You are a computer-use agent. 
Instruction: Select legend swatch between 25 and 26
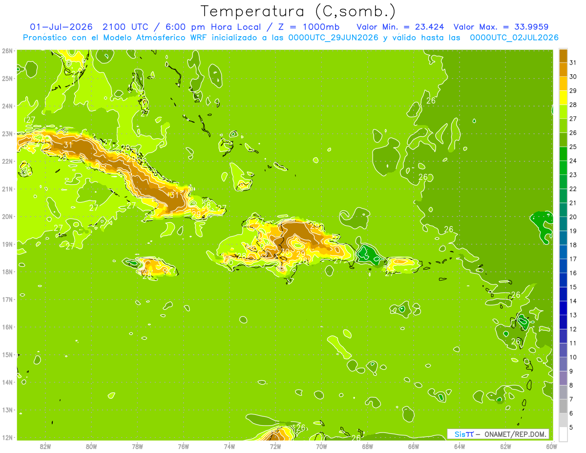563,140
